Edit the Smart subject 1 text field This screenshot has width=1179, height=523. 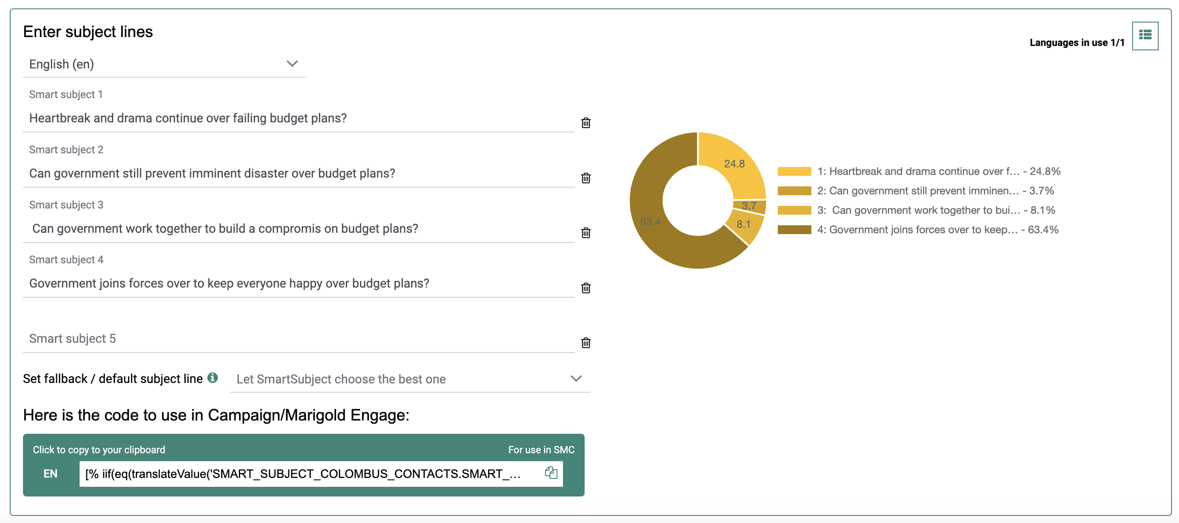tap(299, 118)
